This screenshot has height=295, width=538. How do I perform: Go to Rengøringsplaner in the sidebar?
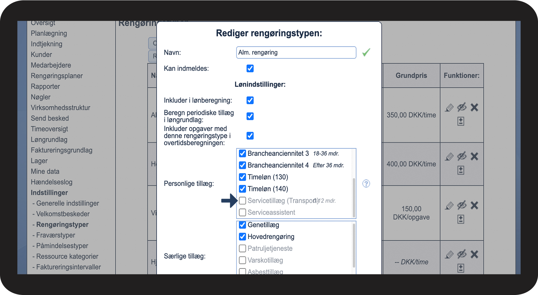[57, 76]
